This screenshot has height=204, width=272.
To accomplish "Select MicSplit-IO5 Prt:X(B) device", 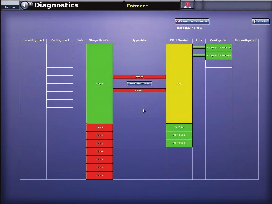I will [219, 48].
